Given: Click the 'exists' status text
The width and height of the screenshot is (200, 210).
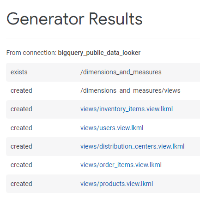Looking at the screenshot, I should 19,72.
